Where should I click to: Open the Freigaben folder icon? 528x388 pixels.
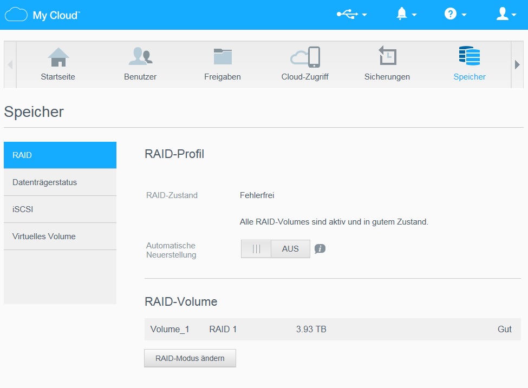(223, 56)
